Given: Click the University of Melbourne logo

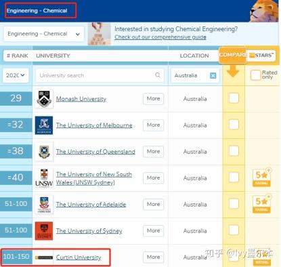Looking at the screenshot, I should click(44, 125).
